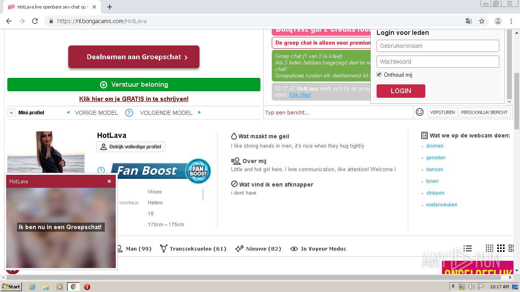The width and height of the screenshot is (520, 292).
Task: Go back to the previous page
Action: tap(9, 21)
